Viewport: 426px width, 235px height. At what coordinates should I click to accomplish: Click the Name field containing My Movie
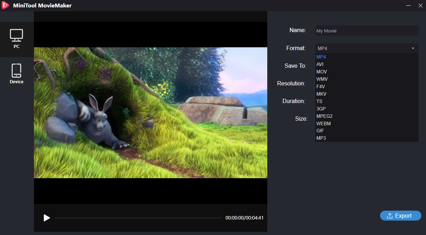[367, 31]
